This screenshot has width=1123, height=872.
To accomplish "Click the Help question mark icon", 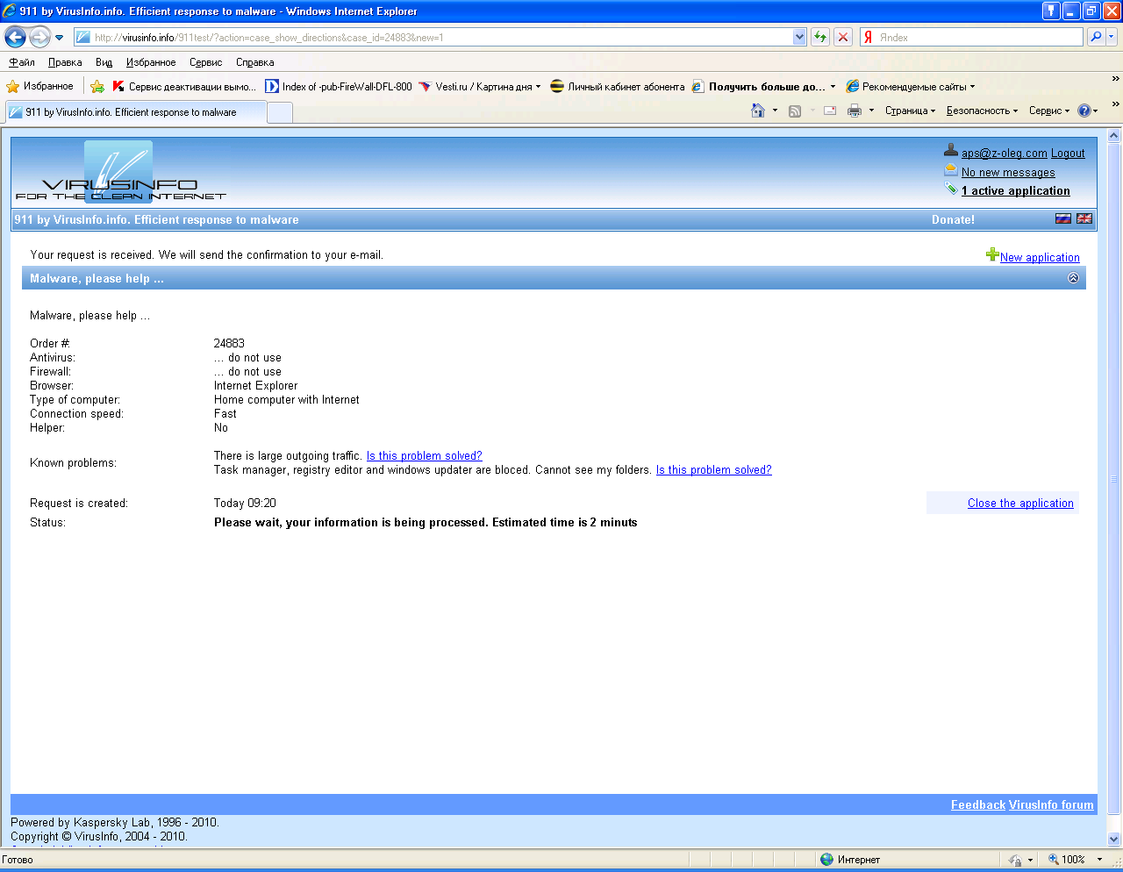I will point(1084,111).
